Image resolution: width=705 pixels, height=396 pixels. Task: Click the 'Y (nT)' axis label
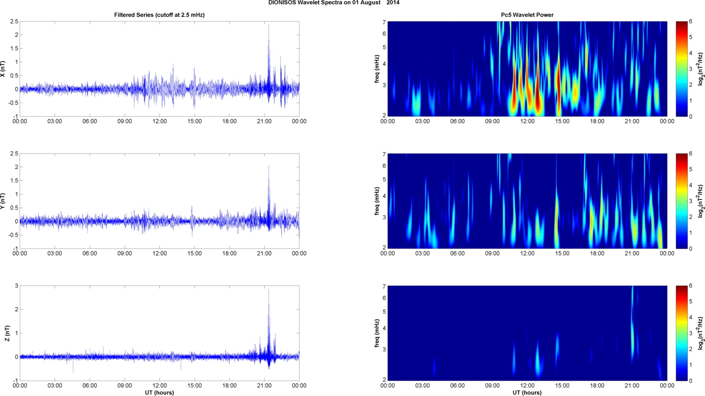(x=3, y=201)
